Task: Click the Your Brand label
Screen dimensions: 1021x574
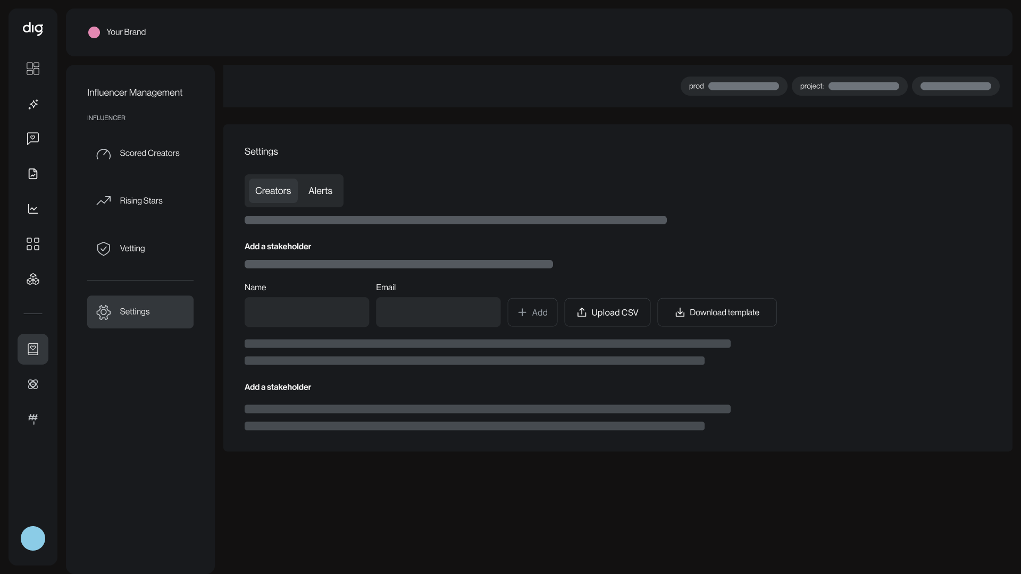Action: [x=126, y=32]
